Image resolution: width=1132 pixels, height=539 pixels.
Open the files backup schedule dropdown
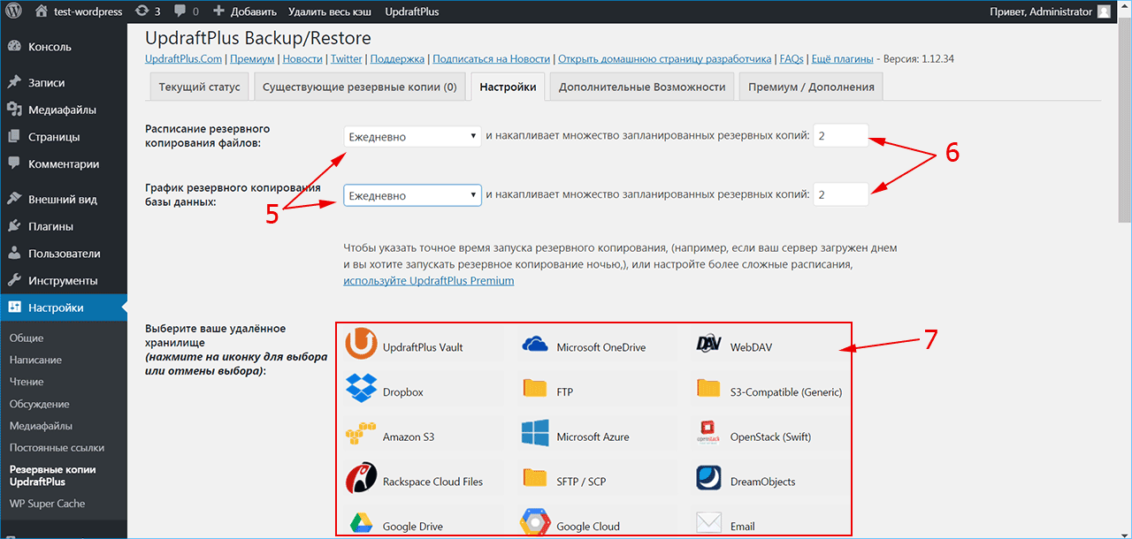coord(412,137)
